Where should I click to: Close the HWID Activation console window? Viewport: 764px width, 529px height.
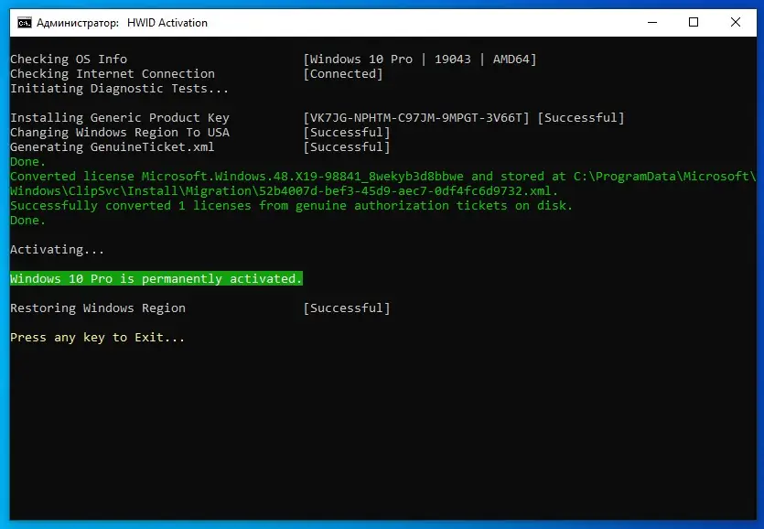[736, 23]
